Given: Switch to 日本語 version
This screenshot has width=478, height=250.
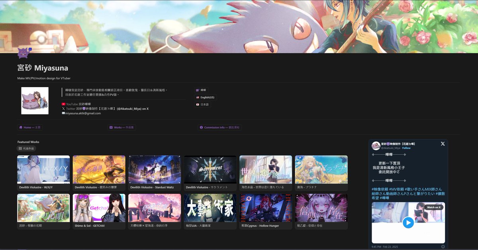Looking at the screenshot, I should pyautogui.click(x=203, y=105).
